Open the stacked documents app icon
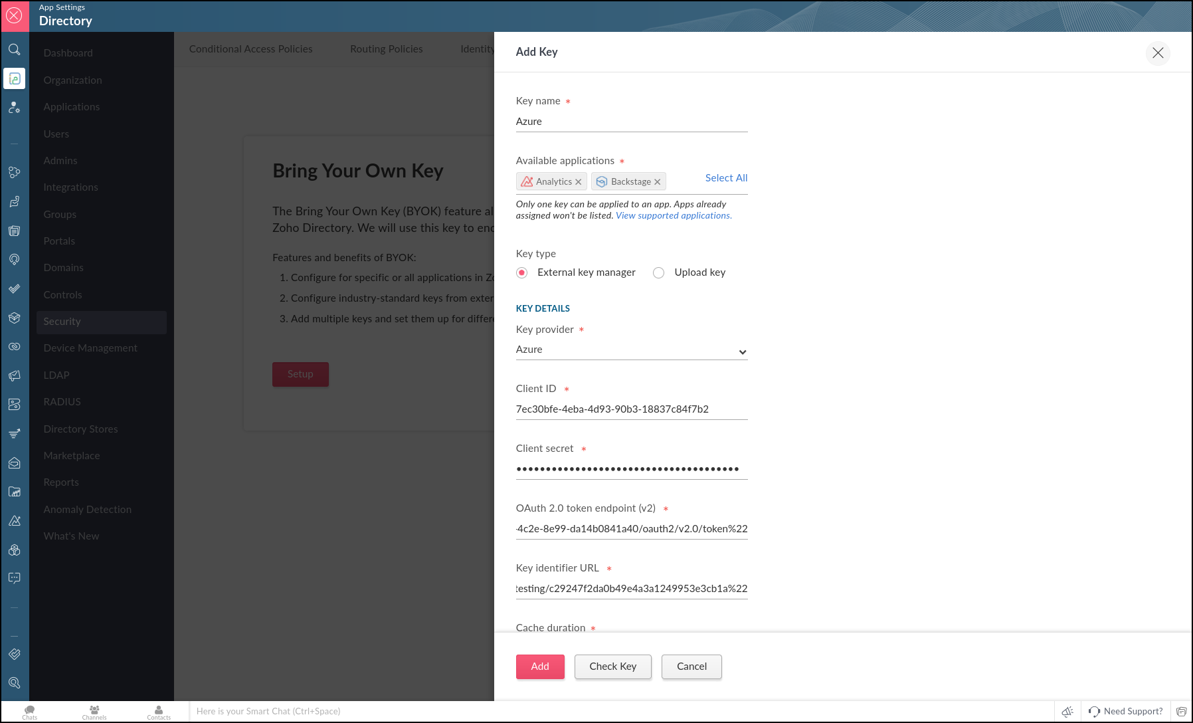 point(15,231)
